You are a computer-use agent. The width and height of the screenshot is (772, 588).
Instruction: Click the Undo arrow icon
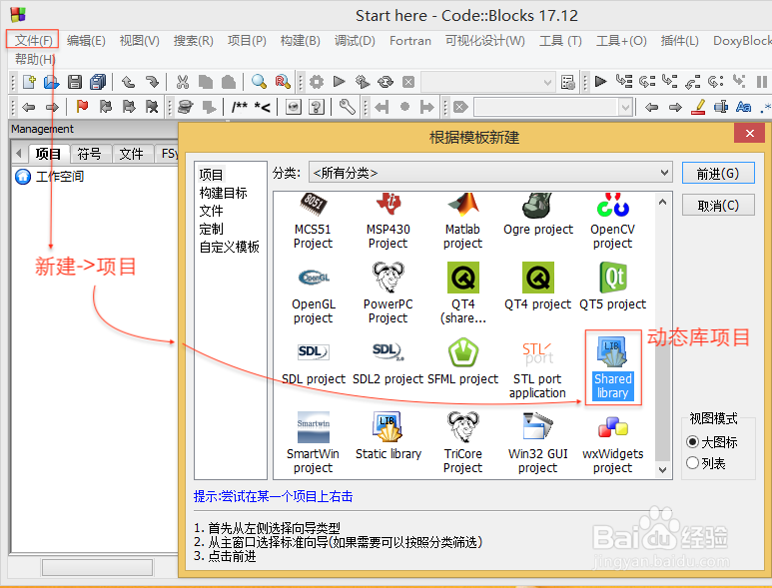pos(129,82)
